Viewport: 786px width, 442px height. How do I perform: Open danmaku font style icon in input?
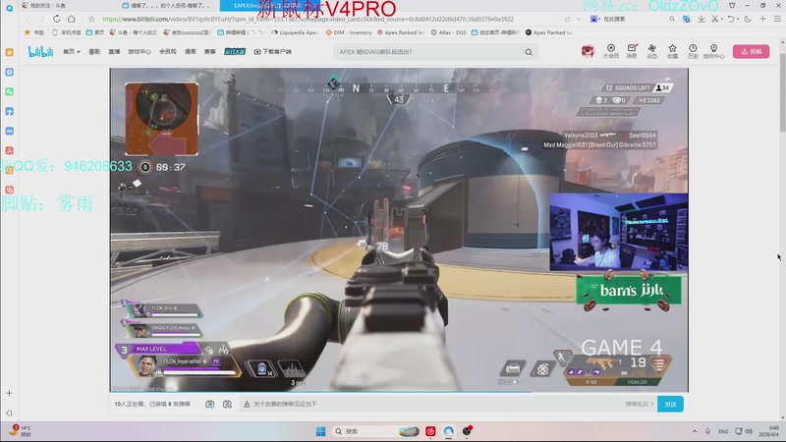coord(247,404)
